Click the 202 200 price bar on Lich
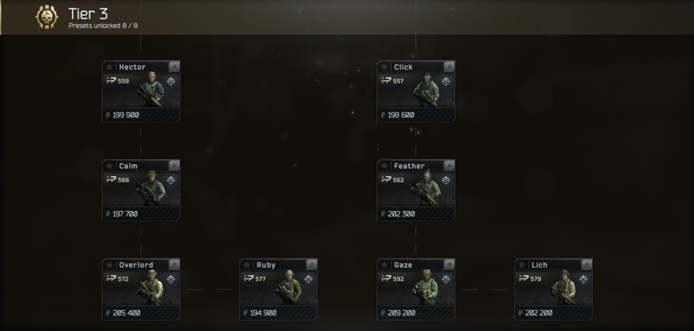 (553, 313)
